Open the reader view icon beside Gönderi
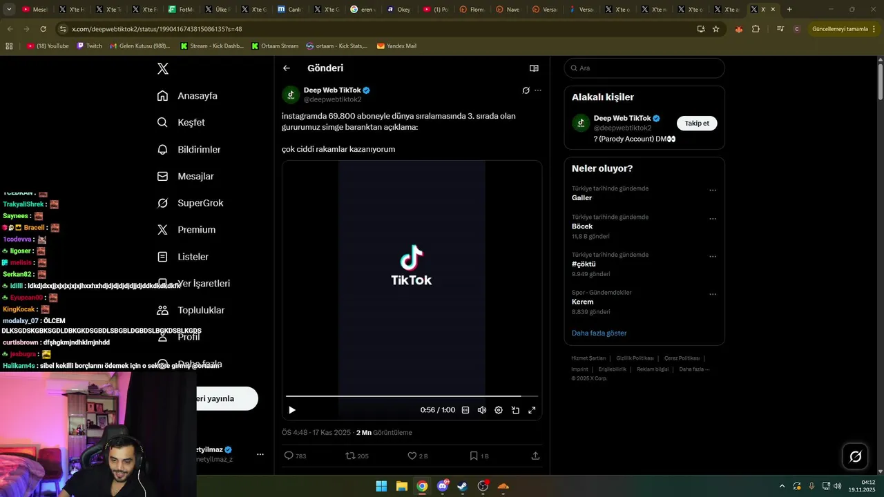Viewport: 884px width, 497px height. [534, 68]
